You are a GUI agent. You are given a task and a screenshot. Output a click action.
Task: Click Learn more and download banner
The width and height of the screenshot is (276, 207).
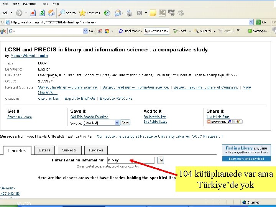[x=246, y=159]
